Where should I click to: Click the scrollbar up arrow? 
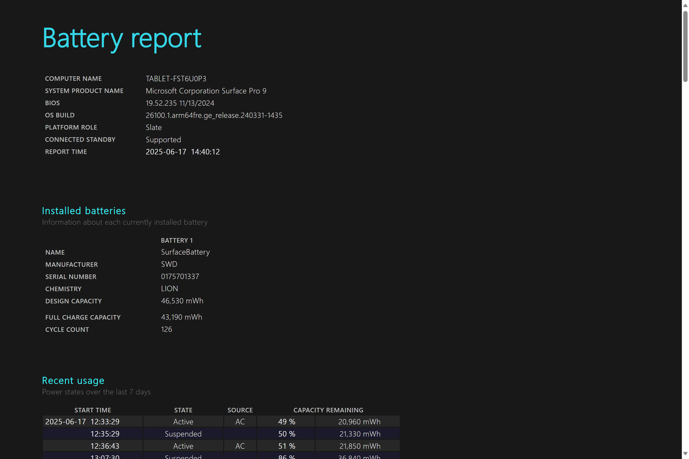point(685,5)
